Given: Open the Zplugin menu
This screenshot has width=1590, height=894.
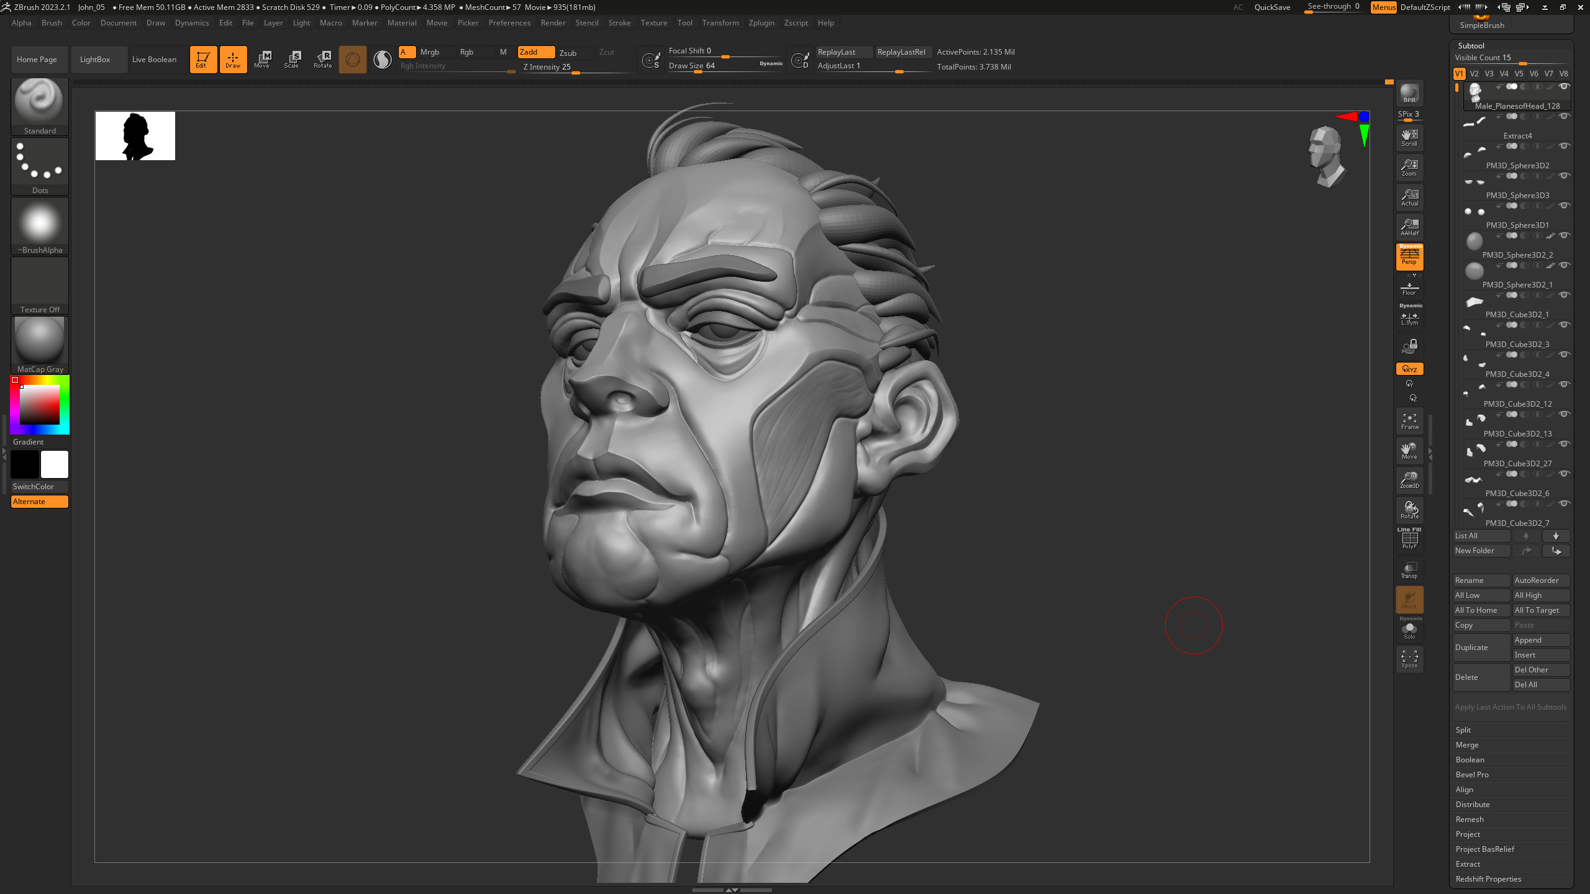Looking at the screenshot, I should [x=761, y=23].
